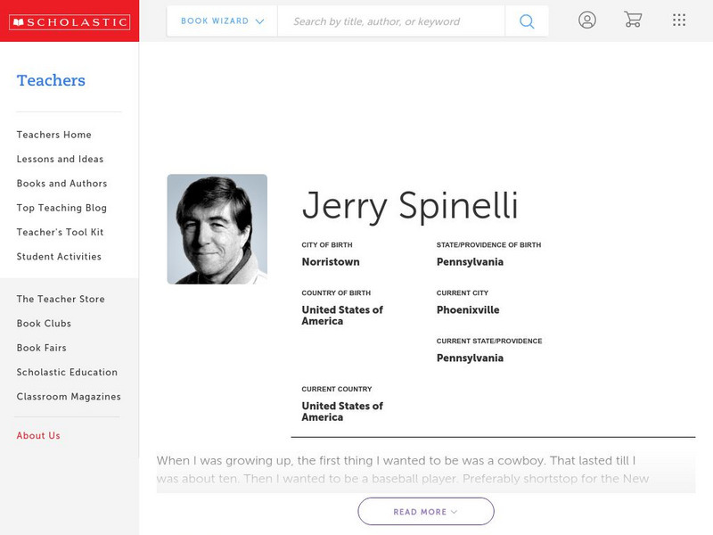Open the Top Teaching Blog link
Image resolution: width=713 pixels, height=535 pixels.
pos(61,208)
